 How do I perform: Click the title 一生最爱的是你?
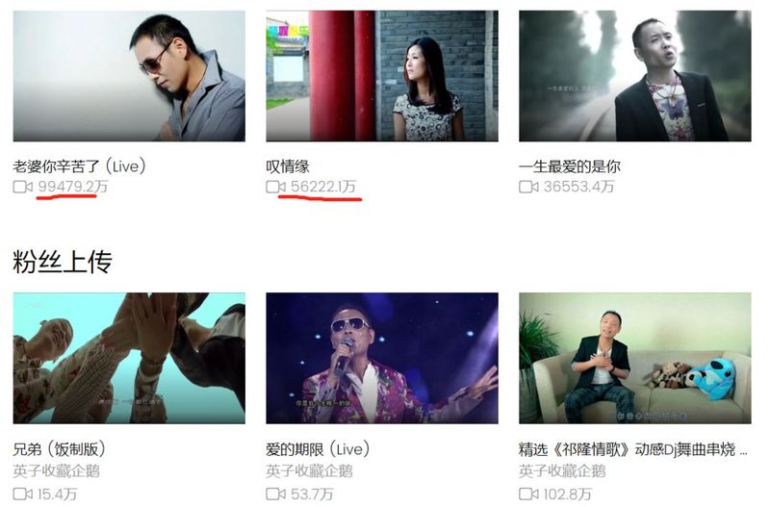point(570,166)
